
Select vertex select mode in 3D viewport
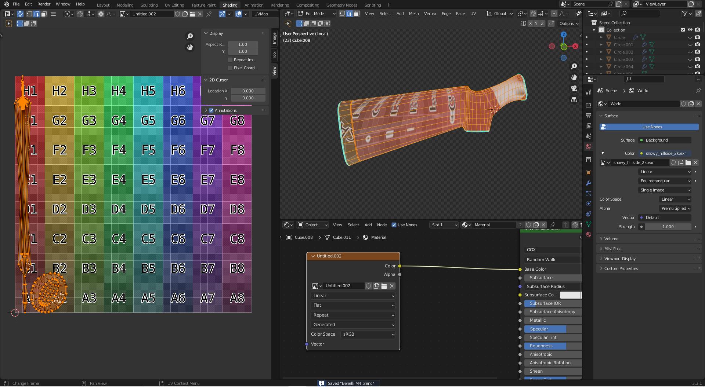(342, 14)
